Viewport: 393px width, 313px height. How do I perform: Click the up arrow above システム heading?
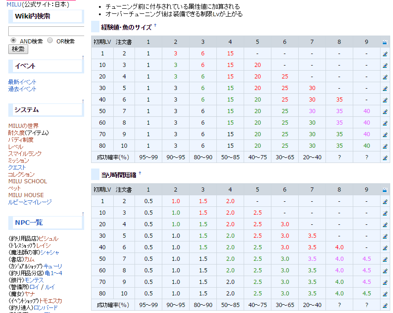83,101
